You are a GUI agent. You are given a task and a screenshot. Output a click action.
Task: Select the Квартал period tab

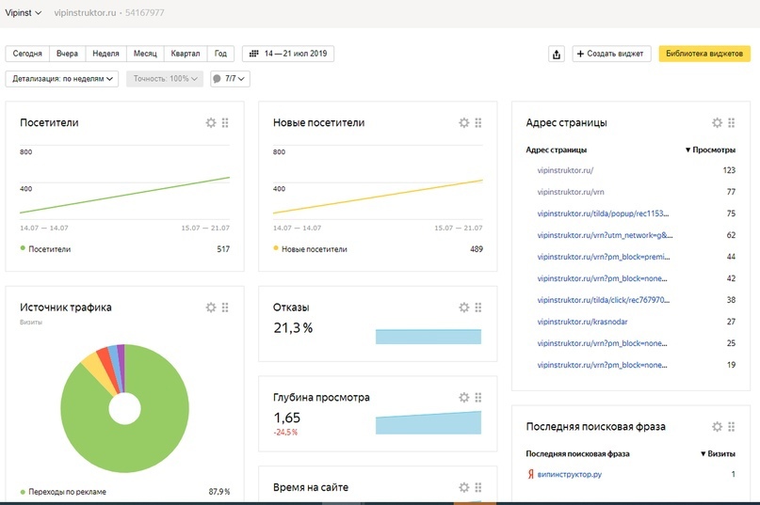[x=186, y=54]
